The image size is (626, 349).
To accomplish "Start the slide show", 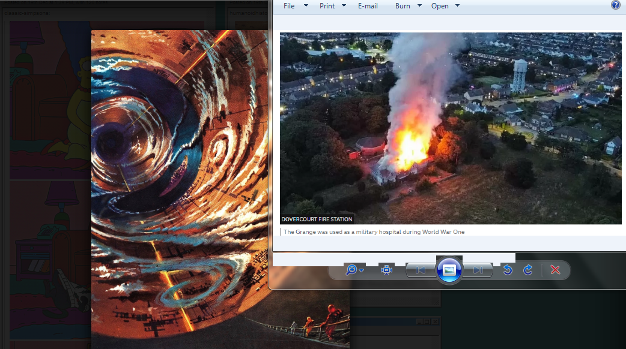I will pos(449,270).
